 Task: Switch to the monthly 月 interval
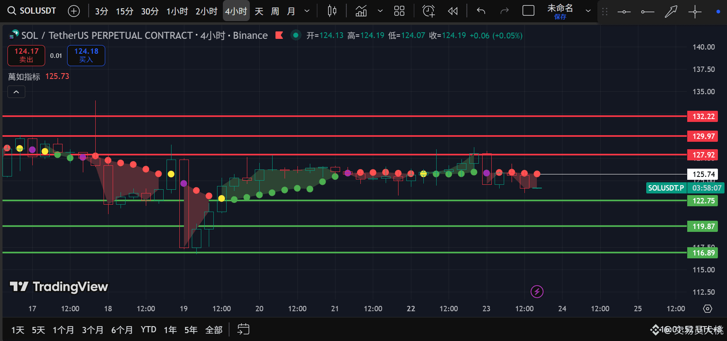point(291,11)
